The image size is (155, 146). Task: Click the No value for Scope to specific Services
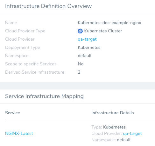click(81, 64)
